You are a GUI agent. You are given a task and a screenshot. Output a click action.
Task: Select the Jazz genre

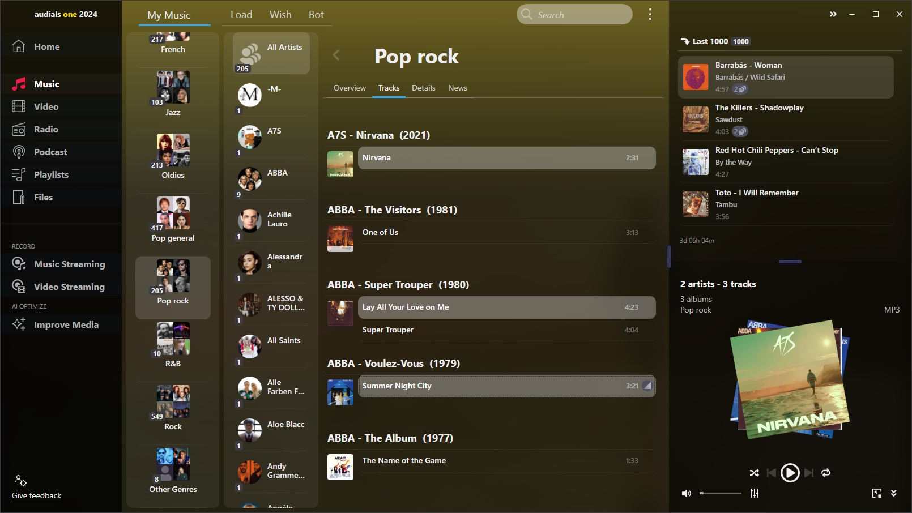[173, 94]
